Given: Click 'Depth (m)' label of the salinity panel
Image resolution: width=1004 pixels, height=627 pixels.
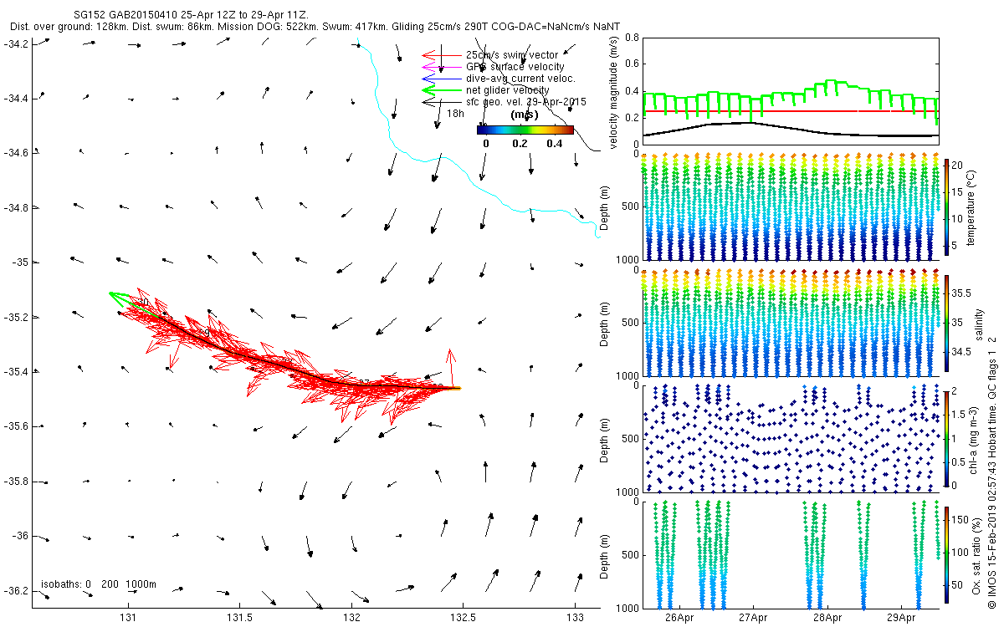Looking at the screenshot, I should tap(606, 323).
